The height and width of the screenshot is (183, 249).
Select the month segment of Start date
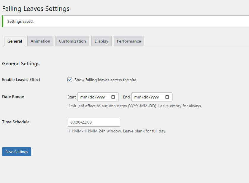click(x=83, y=97)
